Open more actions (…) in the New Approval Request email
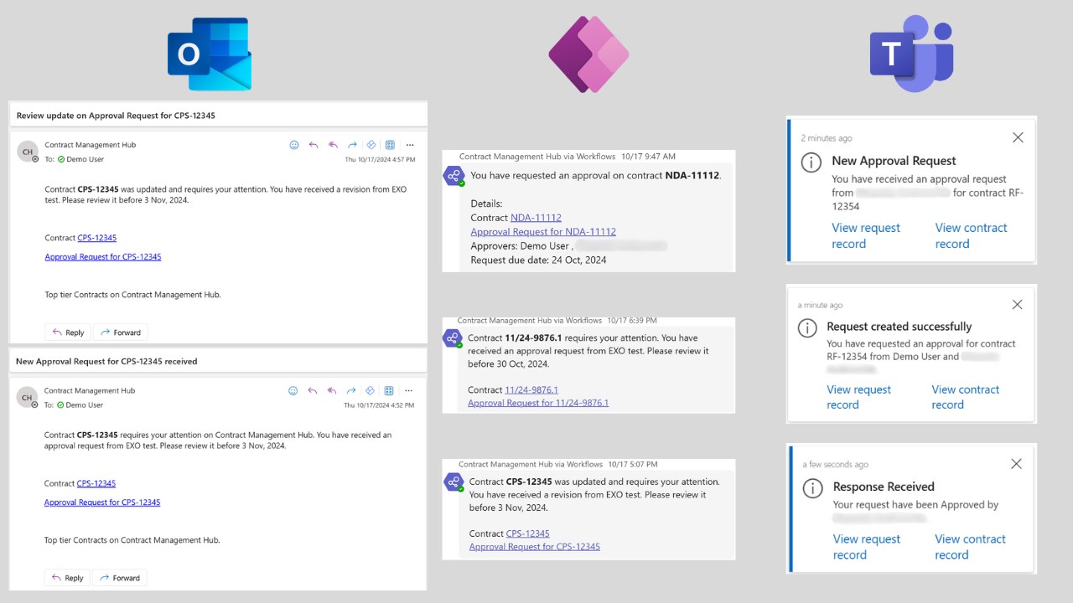Image resolution: width=1073 pixels, height=603 pixels. (x=409, y=390)
